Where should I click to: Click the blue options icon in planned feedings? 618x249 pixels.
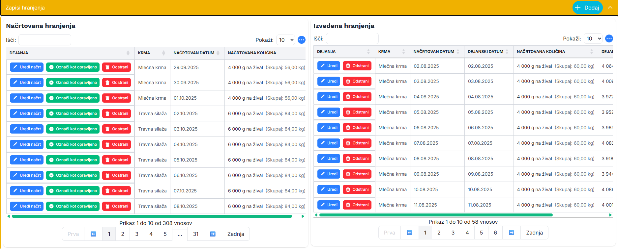click(301, 40)
